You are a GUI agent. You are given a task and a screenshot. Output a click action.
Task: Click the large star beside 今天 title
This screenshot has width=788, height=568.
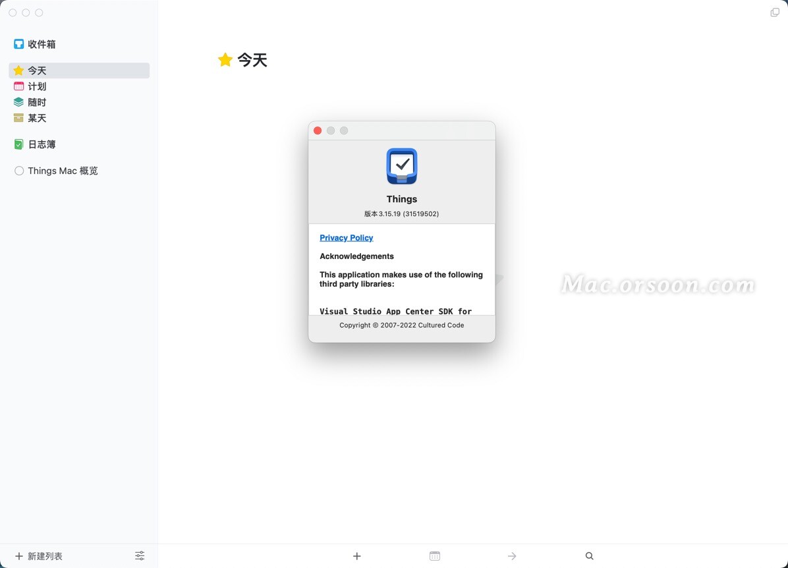(x=225, y=60)
